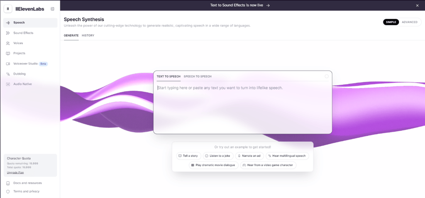The height and width of the screenshot is (198, 425).
Task: Click the Voiceover Studio camera icon
Action: click(x=8, y=64)
